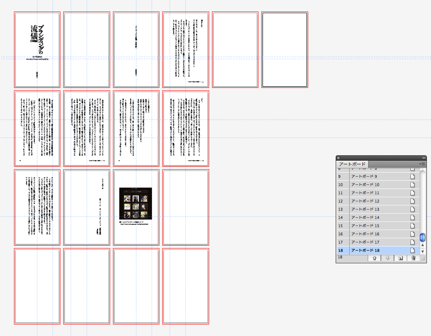Delete the selected artboard with the trash icon
Image resolution: width=431 pixels, height=336 pixels.
413,258
